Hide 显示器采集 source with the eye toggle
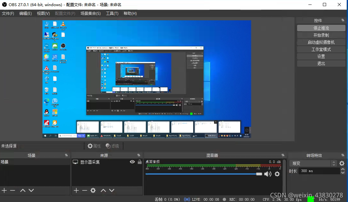 pos(132,162)
